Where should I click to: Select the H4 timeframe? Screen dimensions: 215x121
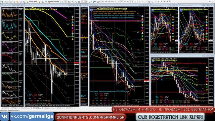pyautogui.click(x=119, y=2)
